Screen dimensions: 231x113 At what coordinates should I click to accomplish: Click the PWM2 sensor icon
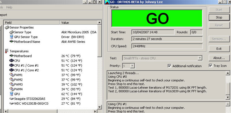(x=12, y=80)
